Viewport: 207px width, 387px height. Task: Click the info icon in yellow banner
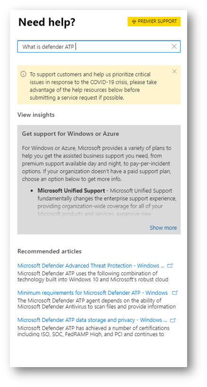(23, 74)
